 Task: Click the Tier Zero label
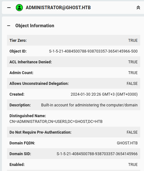[x=18, y=41]
